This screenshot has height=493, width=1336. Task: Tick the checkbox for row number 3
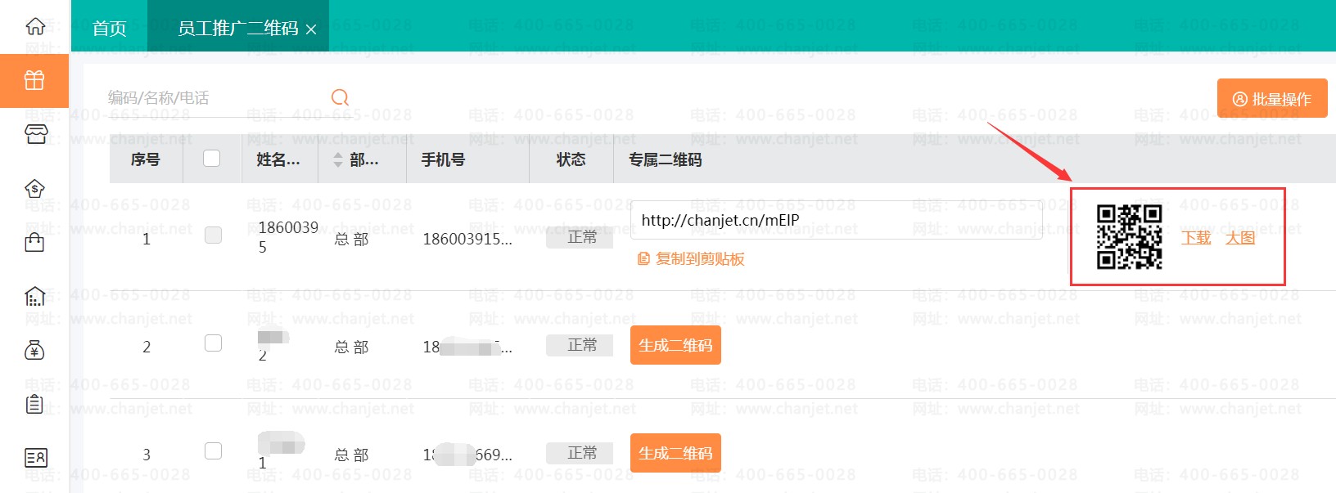point(213,451)
